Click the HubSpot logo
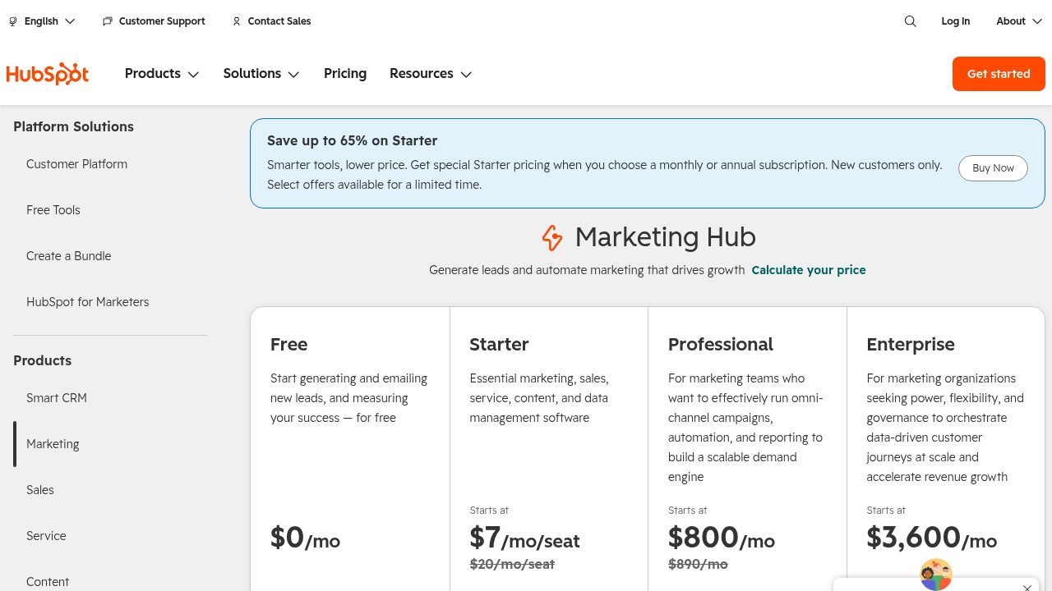The image size is (1052, 591). click(48, 74)
